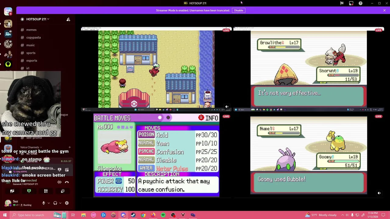Open Firefox from the taskbar

click(153, 215)
